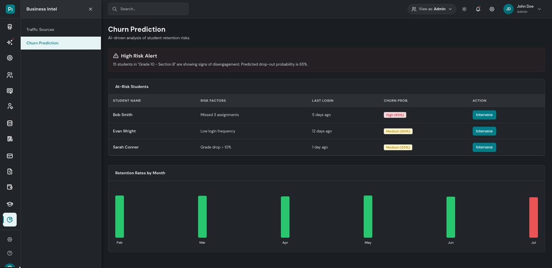Click Intervene for Bob Smith
Image resolution: width=552 pixels, height=268 pixels.
coord(484,115)
